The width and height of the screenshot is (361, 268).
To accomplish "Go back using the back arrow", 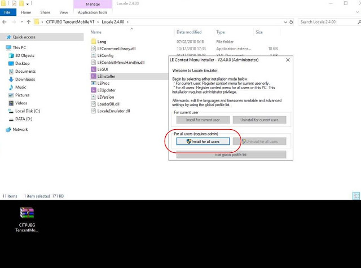I will [x=5, y=22].
